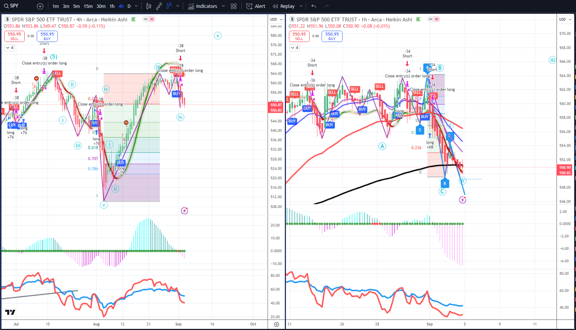576x330 pixels.
Task: Redo the chart action
Action: (x=326, y=6)
